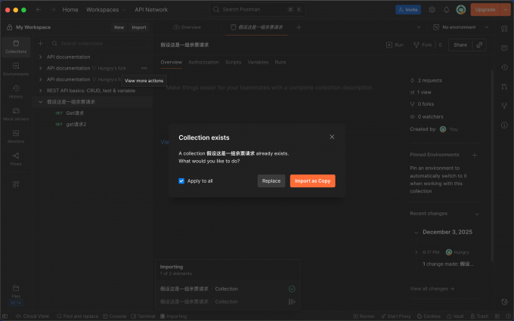Close the Collection exists dialog

(332, 137)
